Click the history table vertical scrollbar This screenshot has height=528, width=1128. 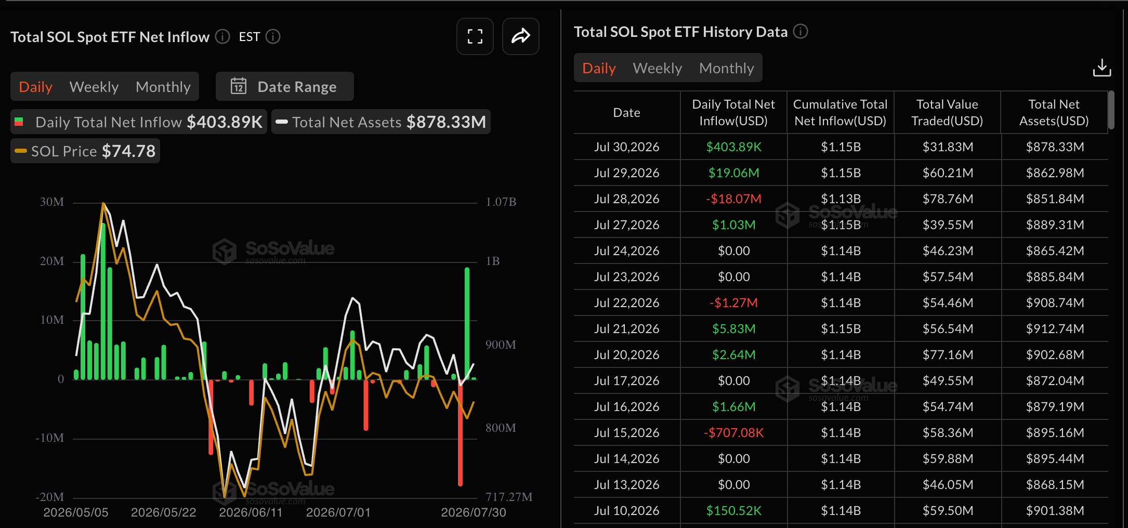click(1111, 110)
